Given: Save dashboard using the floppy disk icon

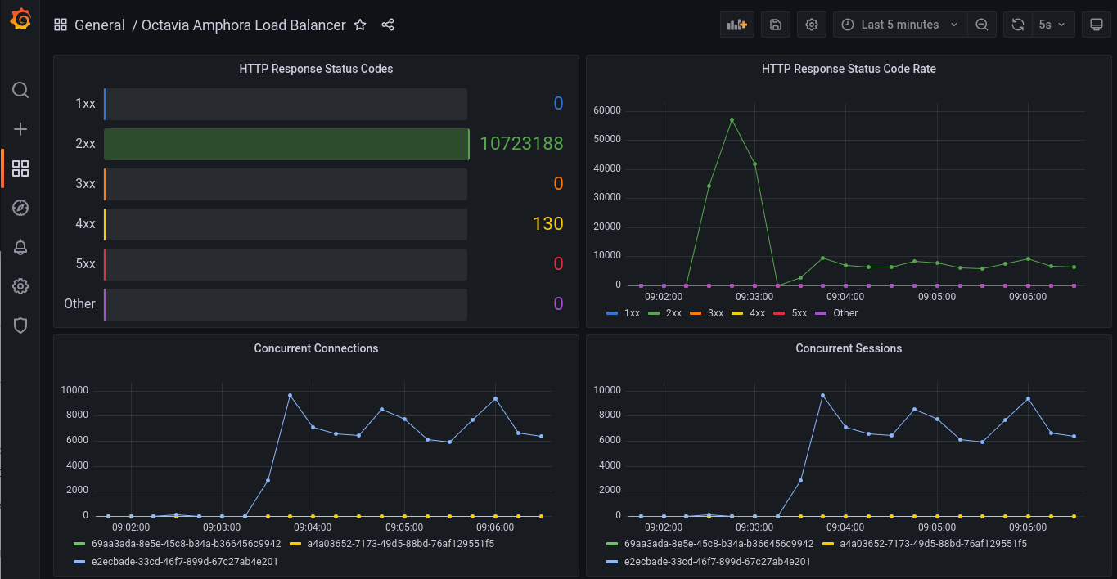Looking at the screenshot, I should (x=776, y=25).
